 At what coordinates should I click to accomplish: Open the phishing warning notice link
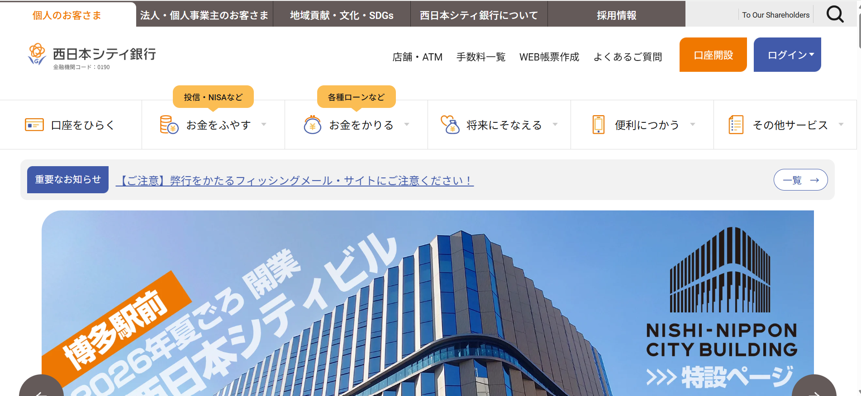295,181
